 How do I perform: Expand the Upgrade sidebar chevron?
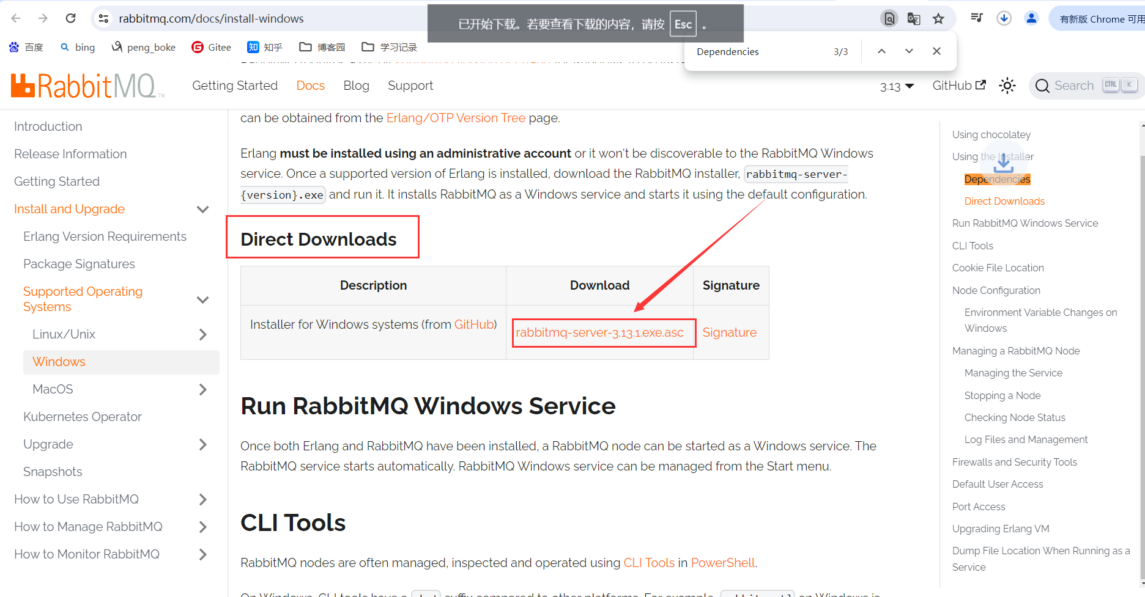tap(203, 444)
